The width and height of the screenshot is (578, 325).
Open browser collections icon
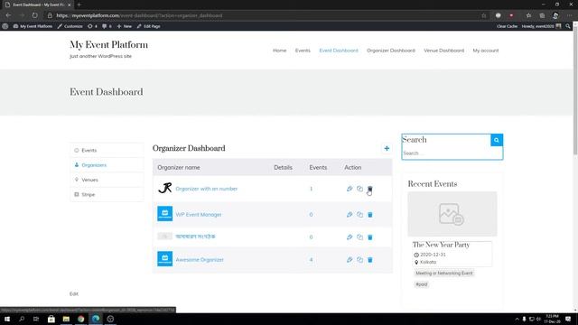tap(542, 15)
